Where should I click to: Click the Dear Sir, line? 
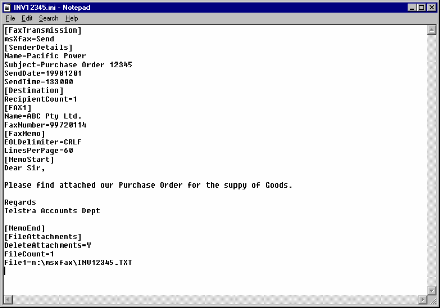click(x=25, y=168)
